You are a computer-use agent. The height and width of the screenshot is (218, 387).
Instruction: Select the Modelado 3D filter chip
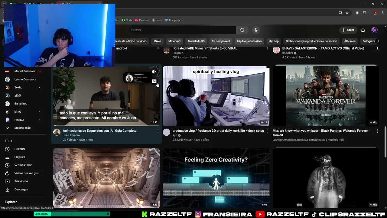point(196,41)
